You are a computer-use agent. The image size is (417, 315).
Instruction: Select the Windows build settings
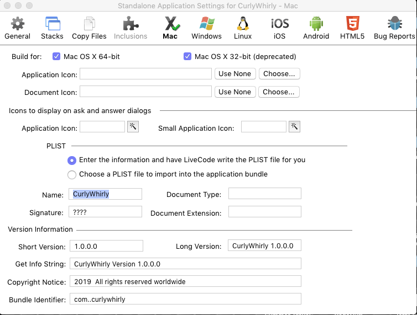(x=206, y=28)
